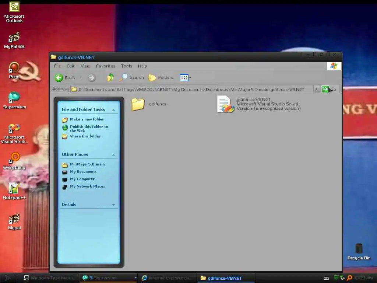Click the green Go button
The height and width of the screenshot is (283, 377).
tap(329, 89)
